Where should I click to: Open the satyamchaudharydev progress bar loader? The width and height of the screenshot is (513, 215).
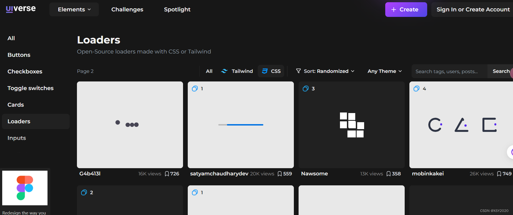point(241,125)
